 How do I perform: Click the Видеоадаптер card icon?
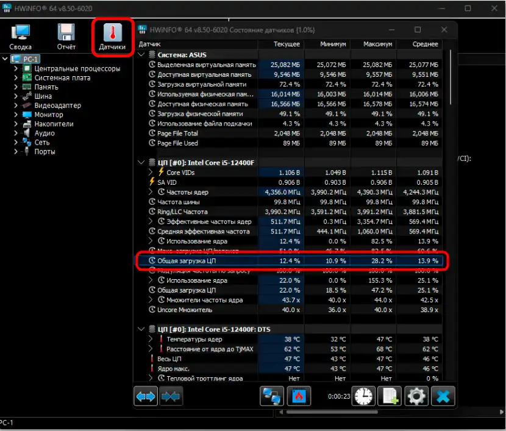coord(27,105)
